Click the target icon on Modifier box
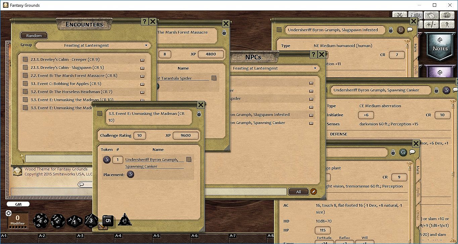The height and width of the screenshot is (244, 458). (9, 213)
